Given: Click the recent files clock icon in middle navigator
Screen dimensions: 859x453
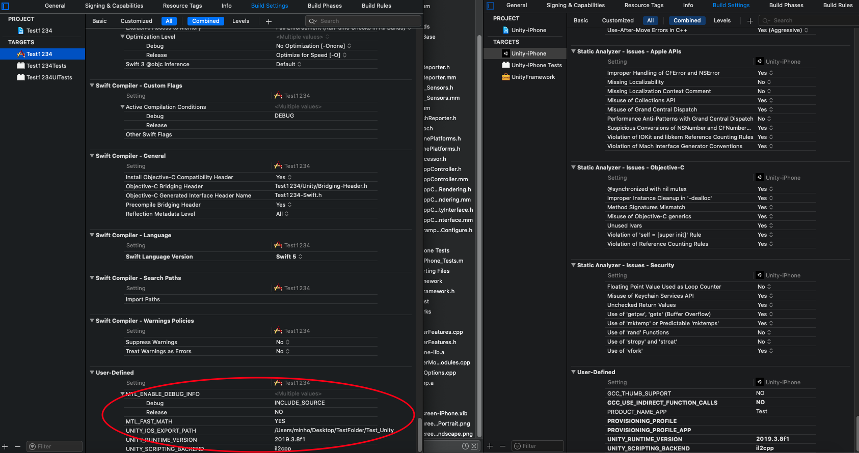Looking at the screenshot, I should point(465,446).
